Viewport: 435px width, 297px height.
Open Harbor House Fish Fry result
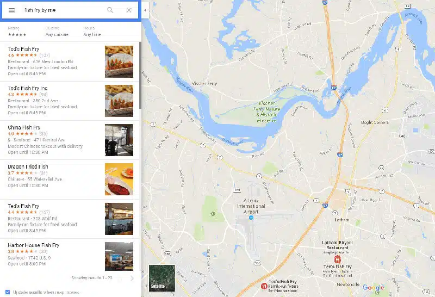[x=70, y=256]
